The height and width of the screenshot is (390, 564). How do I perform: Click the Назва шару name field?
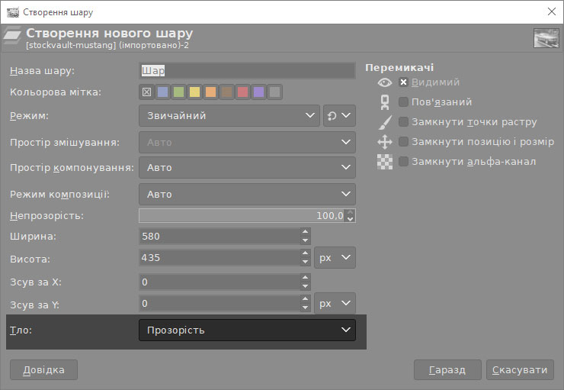pos(247,70)
